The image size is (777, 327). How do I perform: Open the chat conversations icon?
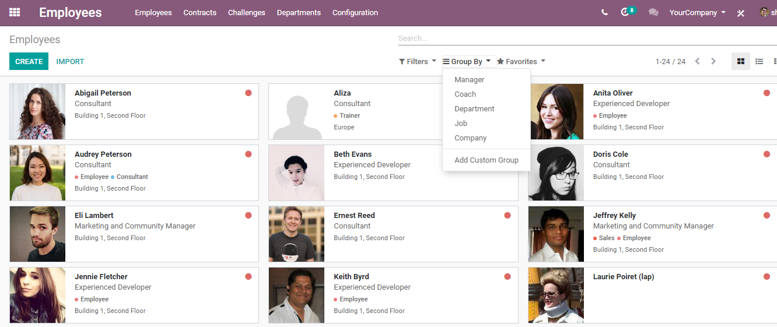click(653, 12)
